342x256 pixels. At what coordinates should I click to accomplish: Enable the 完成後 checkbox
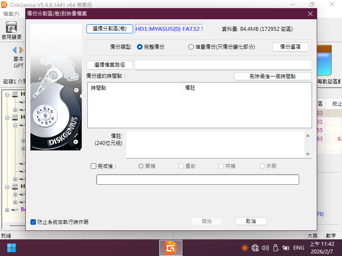point(93,166)
